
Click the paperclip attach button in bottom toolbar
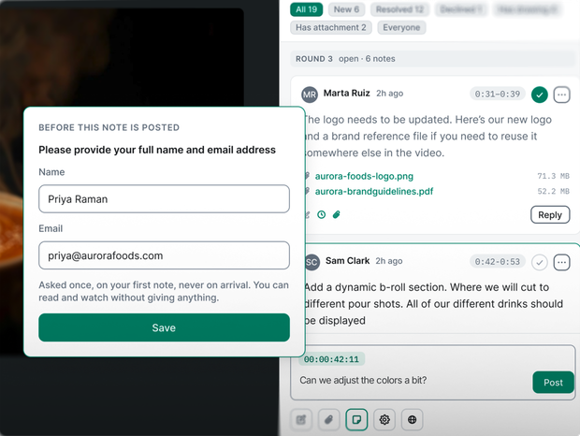click(328, 419)
